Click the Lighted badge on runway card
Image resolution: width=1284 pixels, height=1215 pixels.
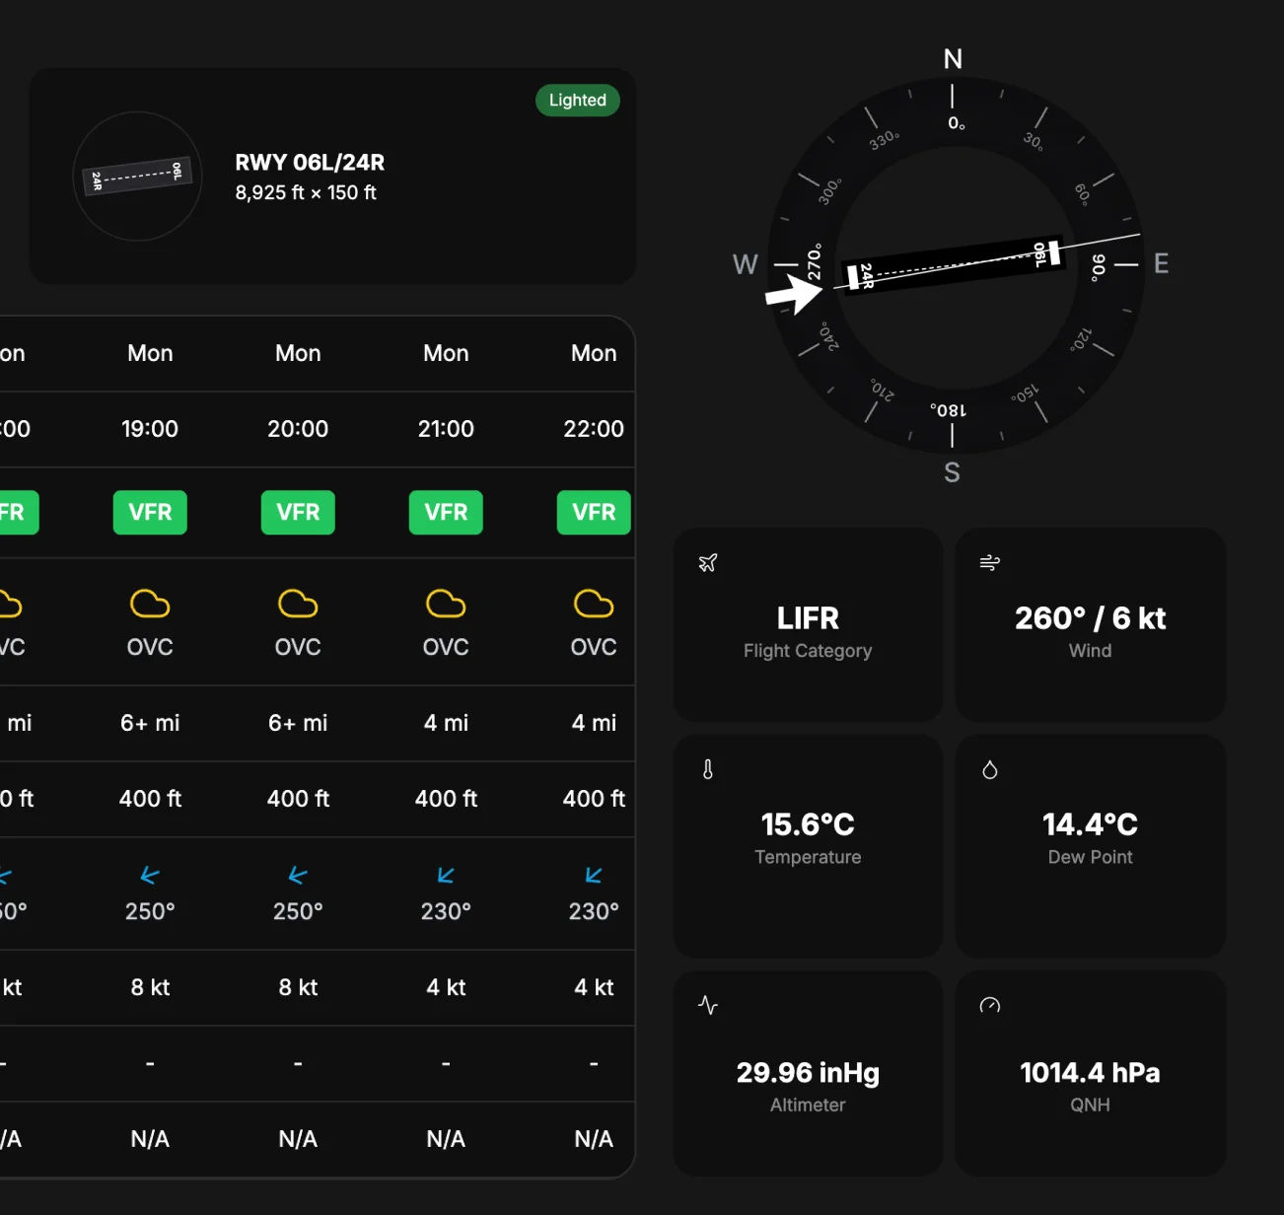click(x=578, y=100)
